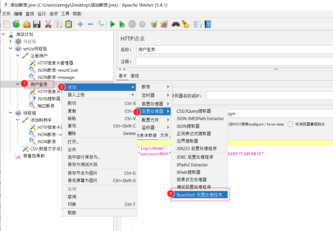The image size is (333, 231).
Task: Select 帮助 in the context menu
Action: tap(99, 213)
